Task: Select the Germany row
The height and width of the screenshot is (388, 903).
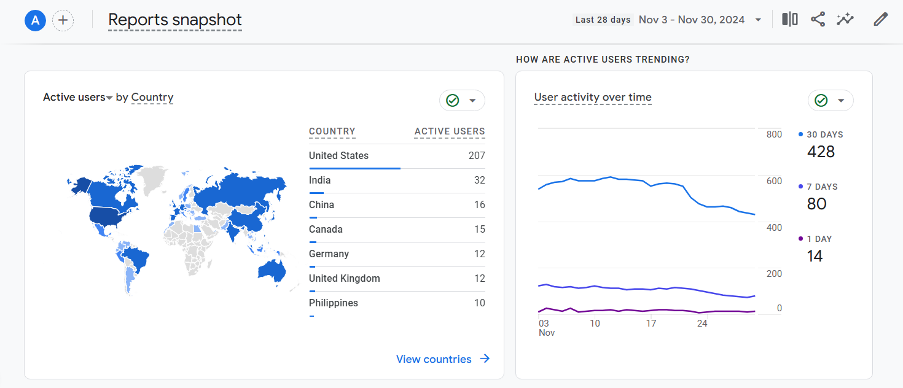Action: pyautogui.click(x=397, y=254)
